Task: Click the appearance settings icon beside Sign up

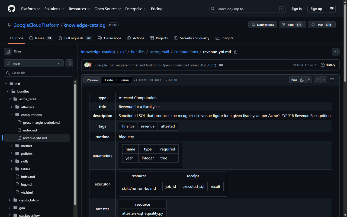Action: (332, 9)
